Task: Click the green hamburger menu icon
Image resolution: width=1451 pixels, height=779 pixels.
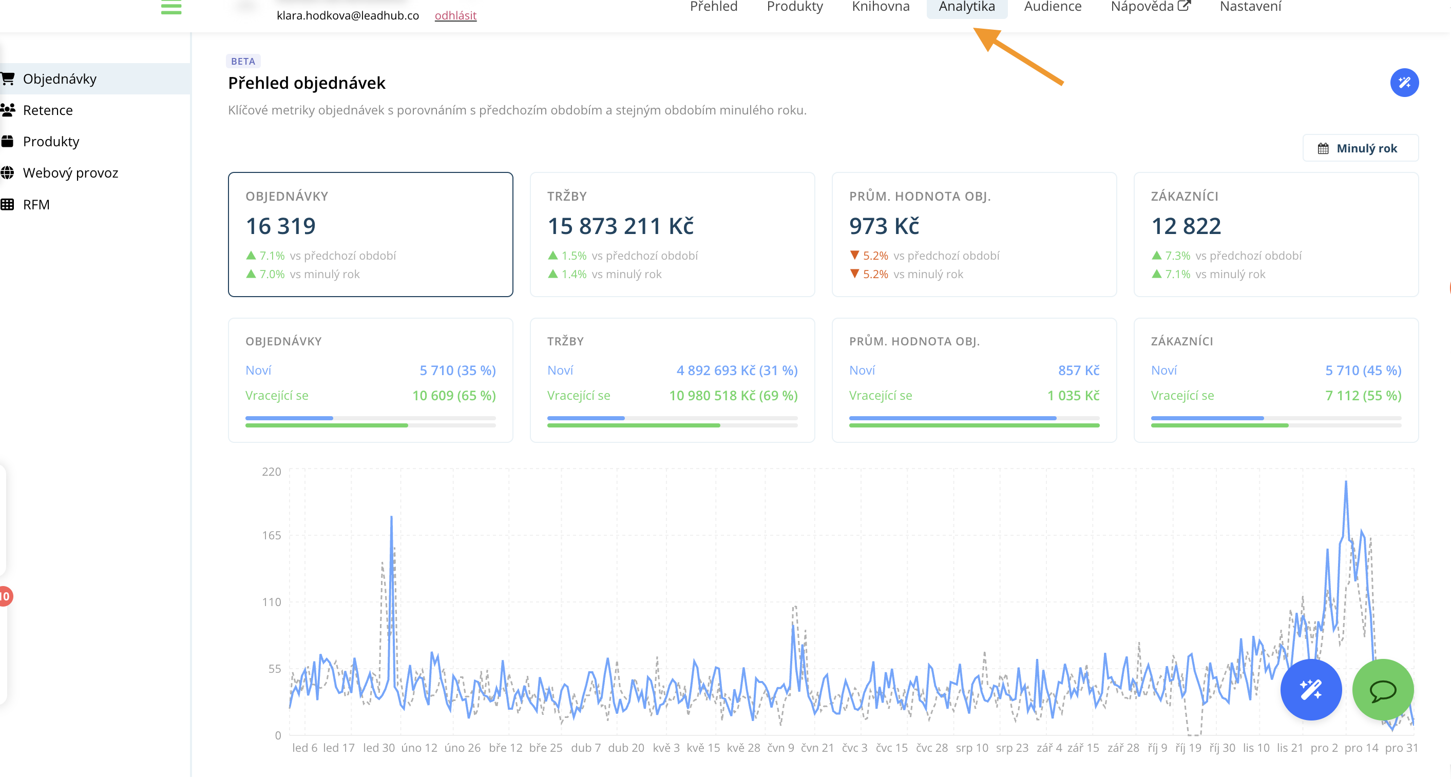Action: (x=170, y=7)
